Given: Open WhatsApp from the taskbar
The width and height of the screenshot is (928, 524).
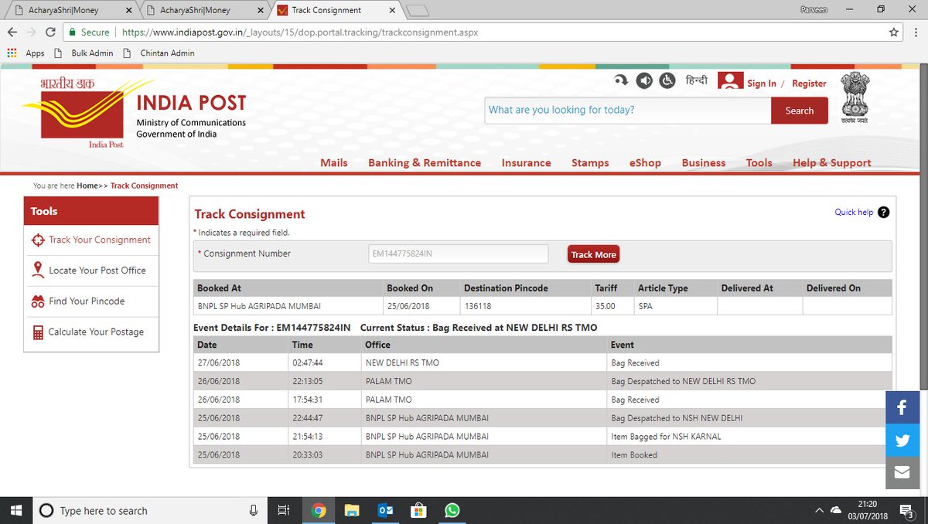Looking at the screenshot, I should (452, 510).
